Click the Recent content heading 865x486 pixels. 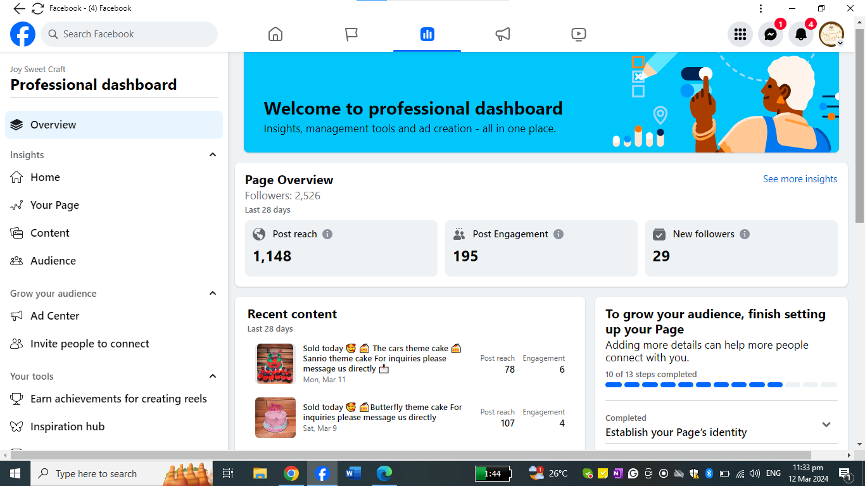292,314
